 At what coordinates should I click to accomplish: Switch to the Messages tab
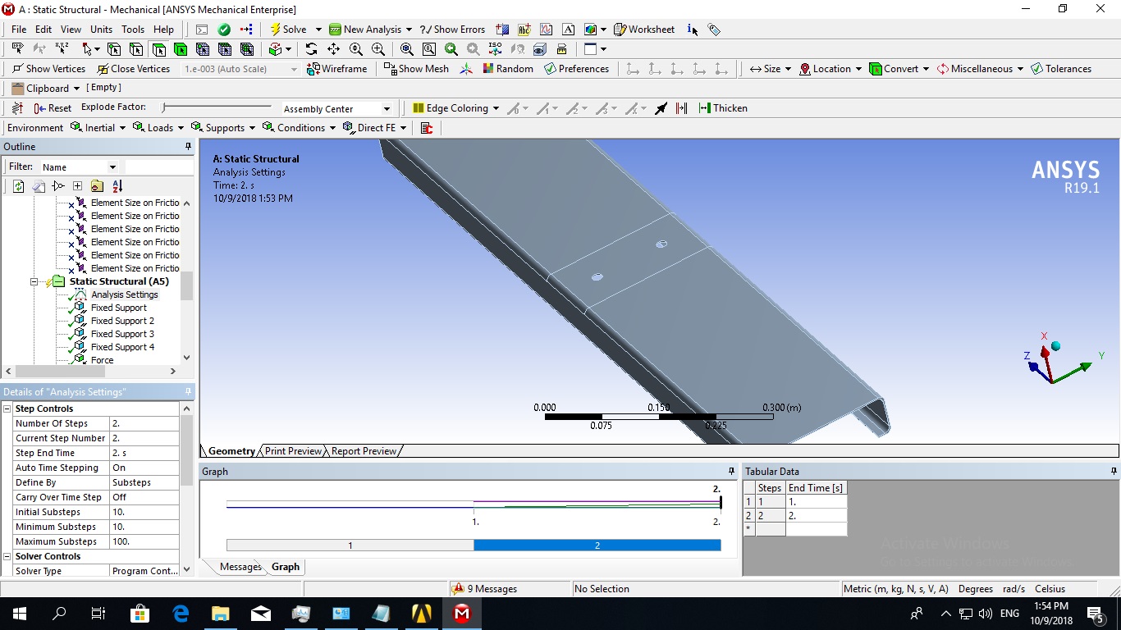(240, 567)
